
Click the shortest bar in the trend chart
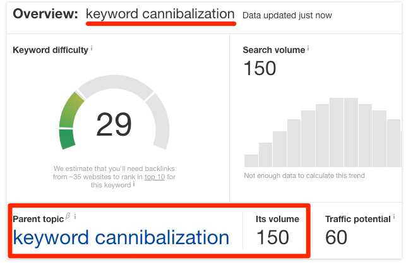tap(251, 160)
